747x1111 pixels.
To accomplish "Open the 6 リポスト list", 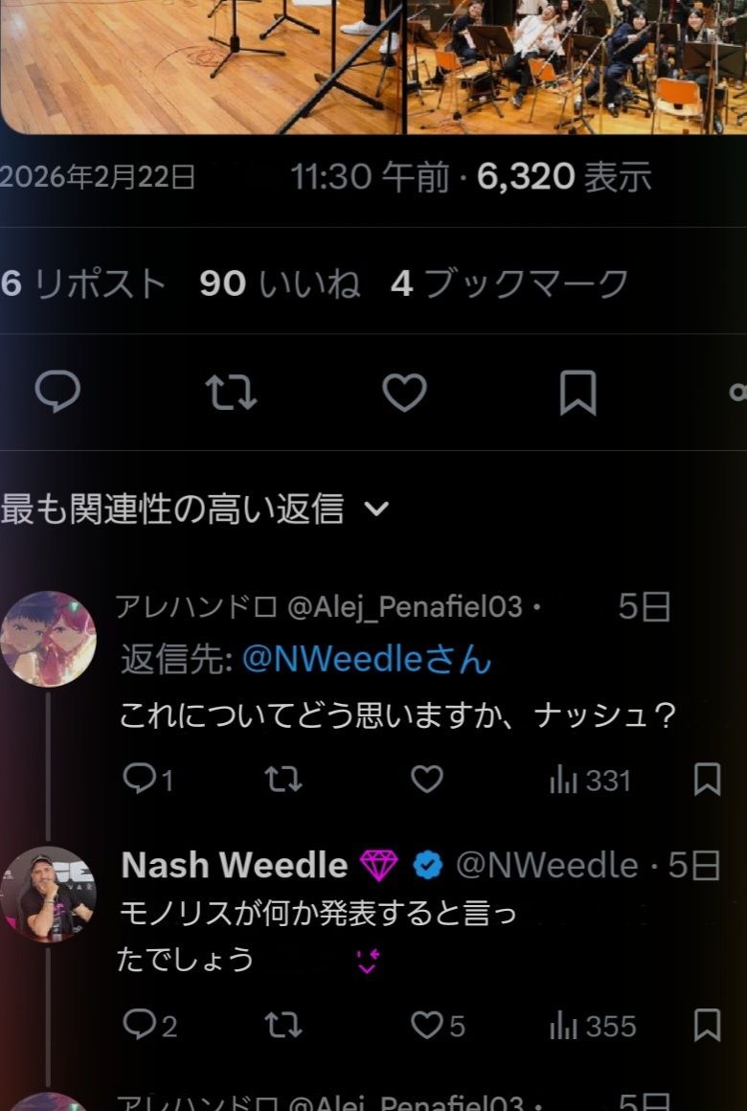I will (83, 284).
